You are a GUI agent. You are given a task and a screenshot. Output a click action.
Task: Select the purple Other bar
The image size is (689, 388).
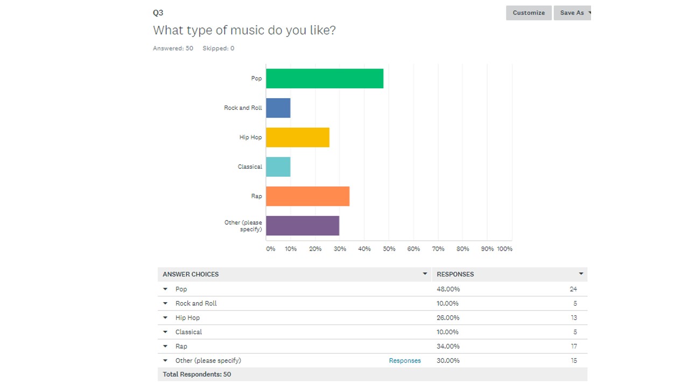coord(303,226)
